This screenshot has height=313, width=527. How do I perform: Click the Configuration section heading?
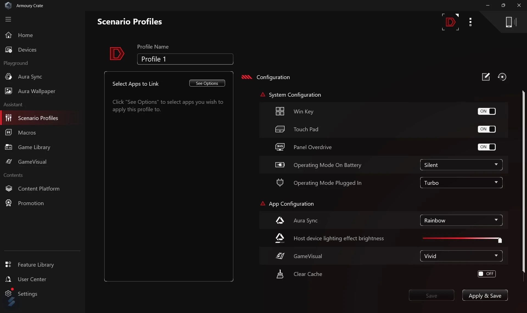273,77
